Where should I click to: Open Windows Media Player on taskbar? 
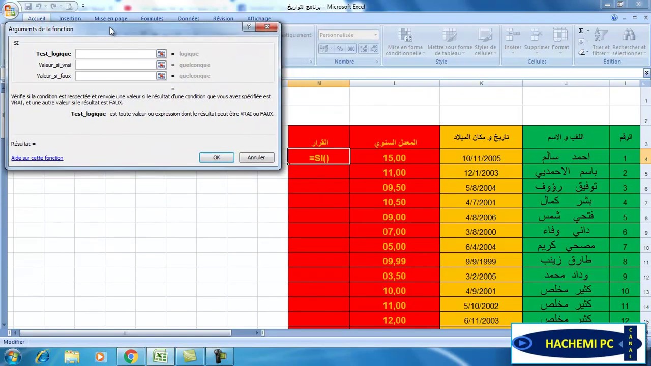point(100,357)
